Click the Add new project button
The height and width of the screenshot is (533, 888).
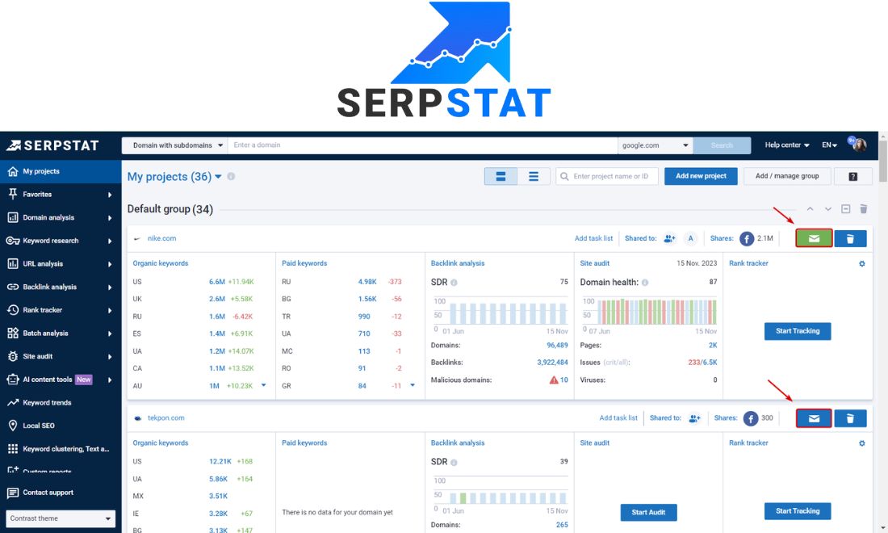tap(700, 176)
